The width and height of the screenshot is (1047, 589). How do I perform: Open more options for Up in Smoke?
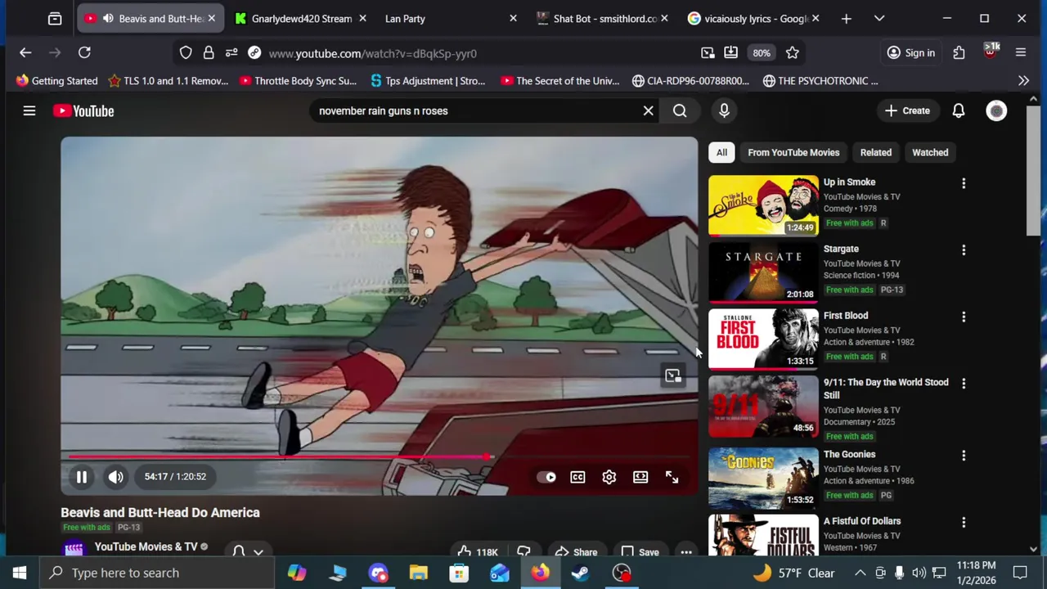964,183
